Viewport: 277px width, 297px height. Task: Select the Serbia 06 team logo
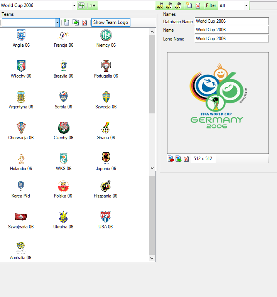64,97
